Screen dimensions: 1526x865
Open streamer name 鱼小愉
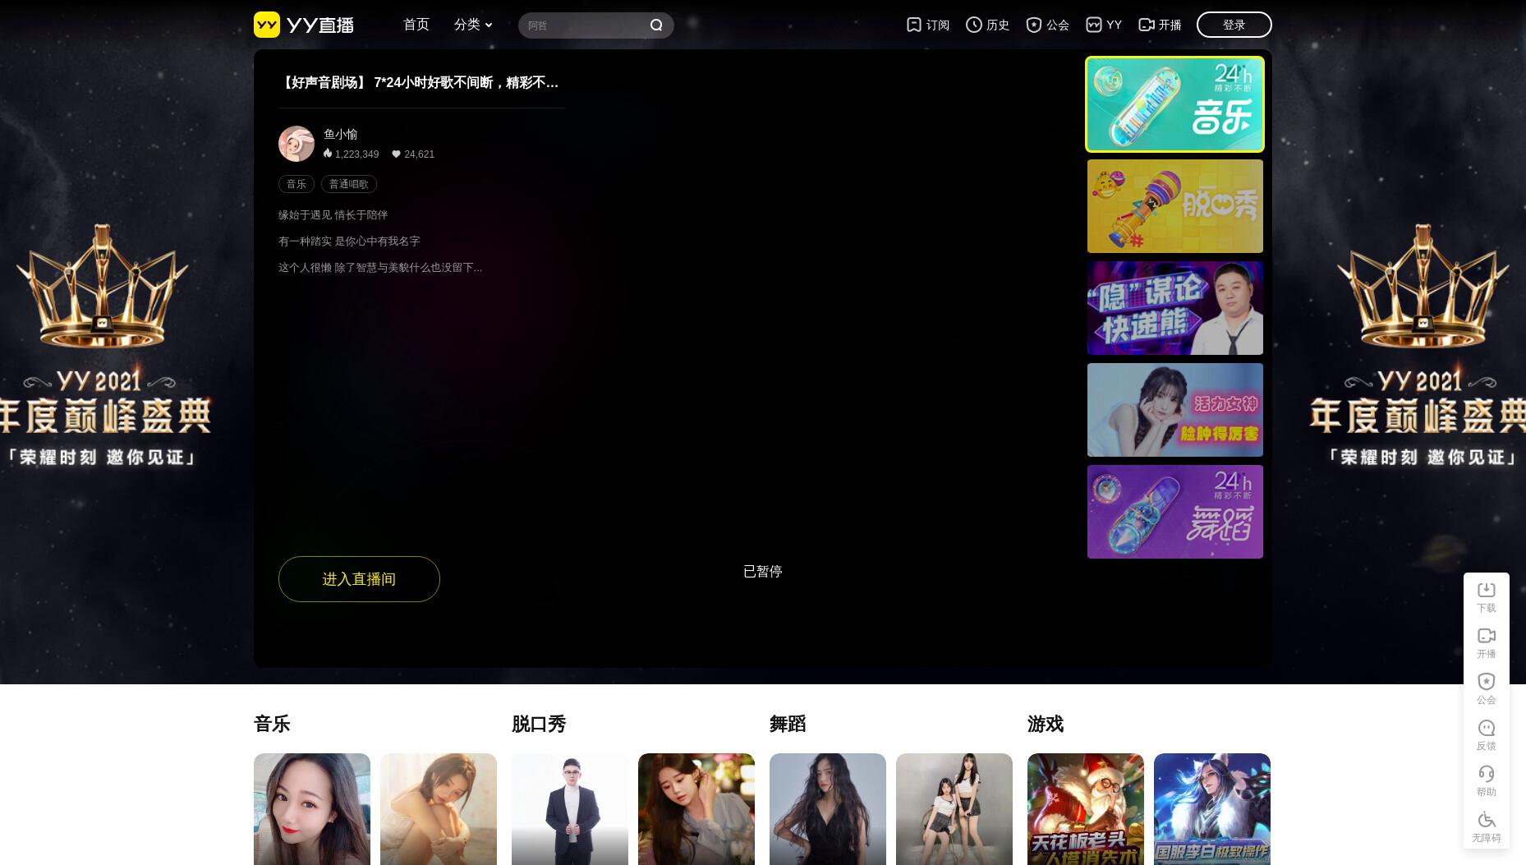(341, 134)
